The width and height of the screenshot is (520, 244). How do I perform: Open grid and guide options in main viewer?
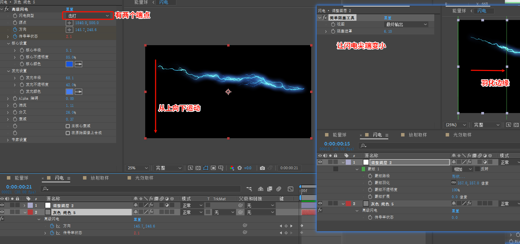pos(221,168)
